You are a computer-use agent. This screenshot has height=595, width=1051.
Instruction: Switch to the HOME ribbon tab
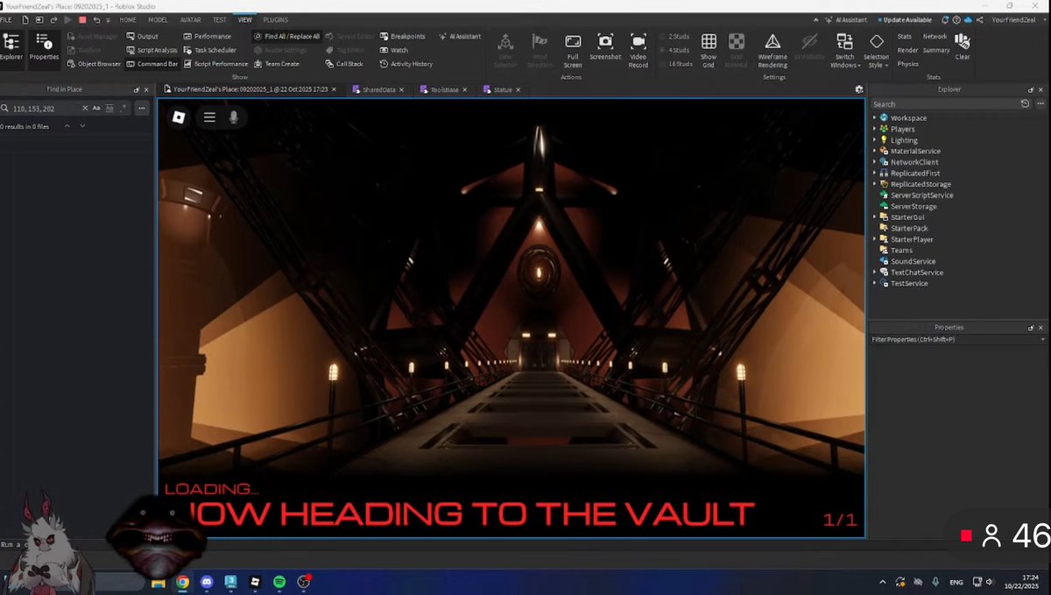coord(128,19)
